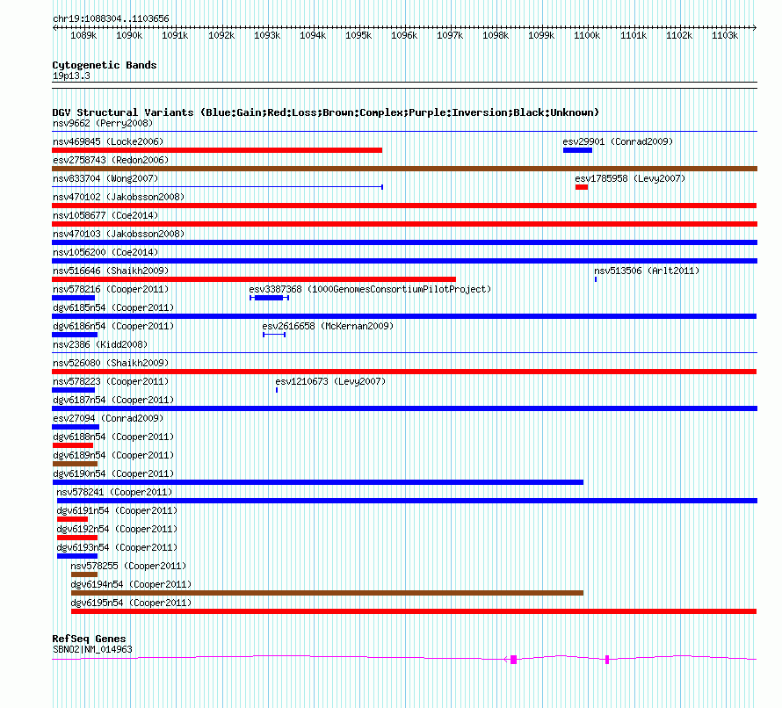Select the dgv6194n54 long brown bar
The image size is (782, 708).
(327, 593)
